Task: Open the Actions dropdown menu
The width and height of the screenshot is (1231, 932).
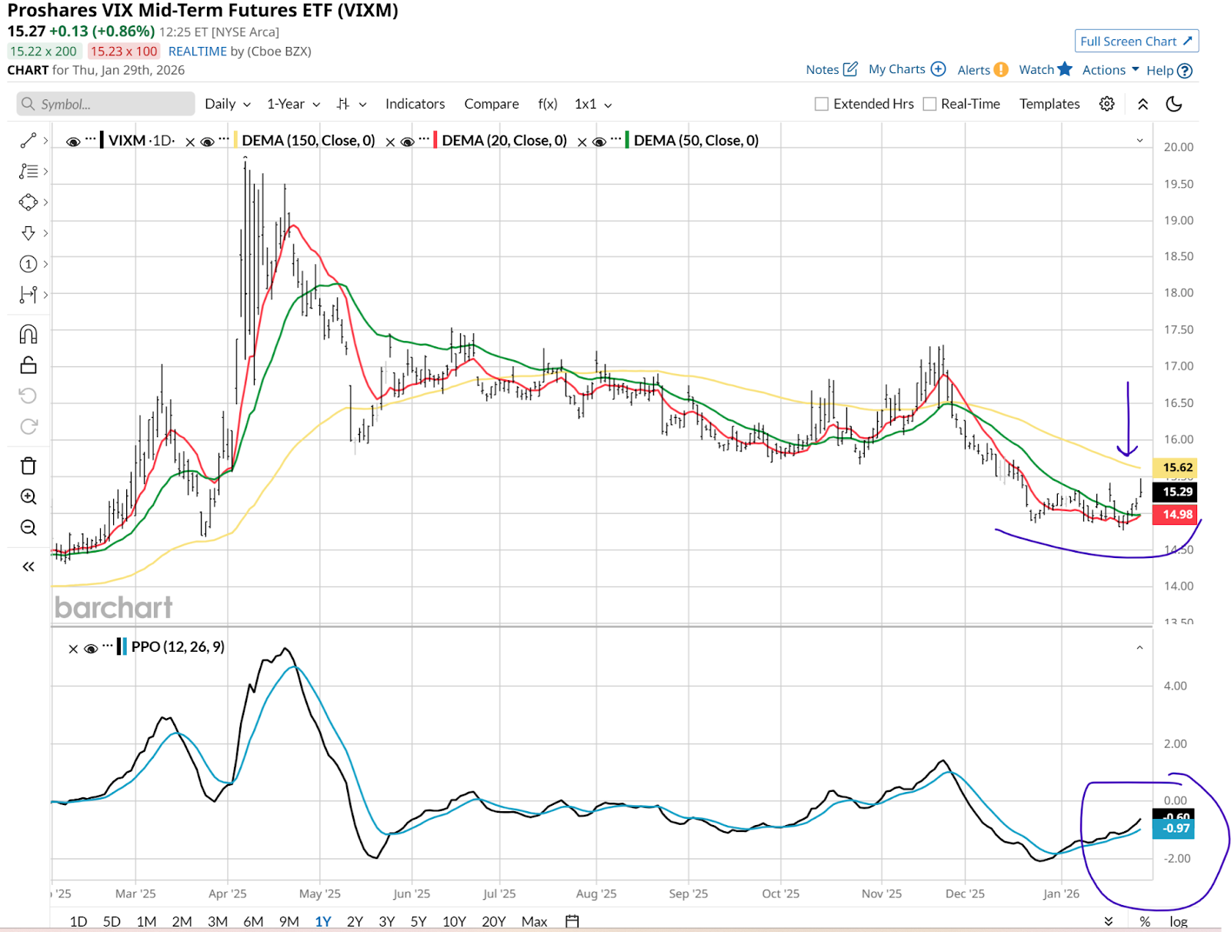Action: click(1110, 69)
